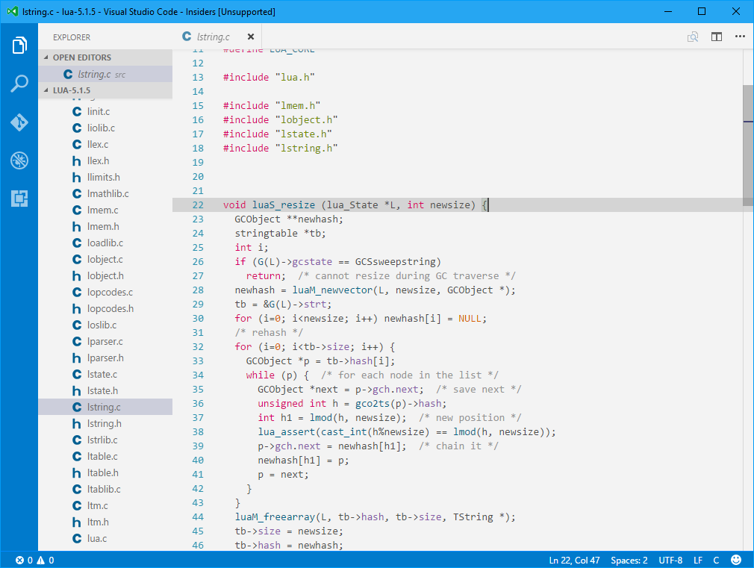Open the Explorer view in activity bar

click(19, 46)
